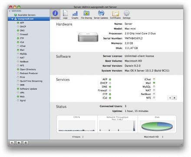Click the Mac mini hardware image
Image resolution: width=191 pixels, height=157 pixels.
(88, 37)
